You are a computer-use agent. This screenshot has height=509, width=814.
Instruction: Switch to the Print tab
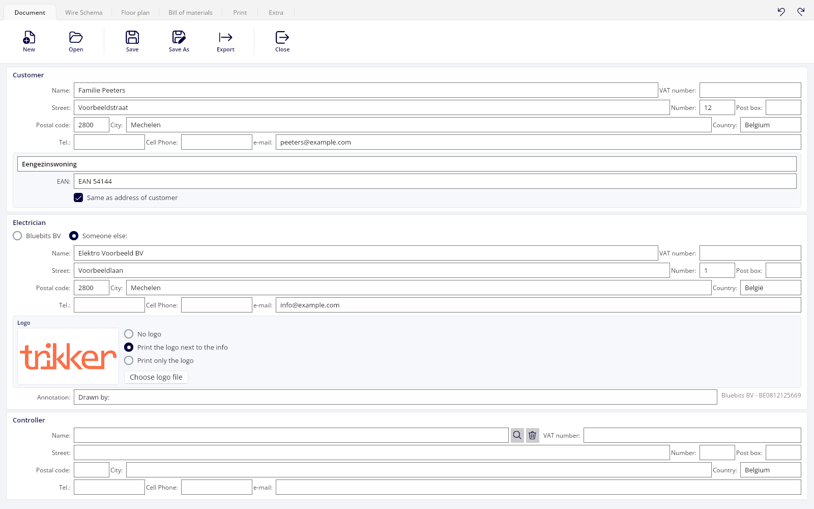coord(240,13)
